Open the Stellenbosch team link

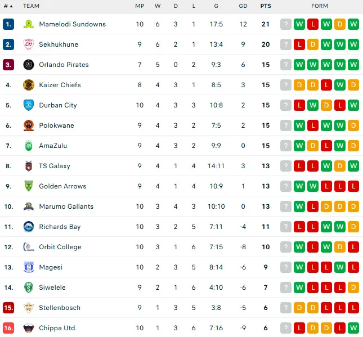point(60,308)
